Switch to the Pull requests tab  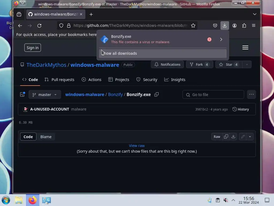59,79
